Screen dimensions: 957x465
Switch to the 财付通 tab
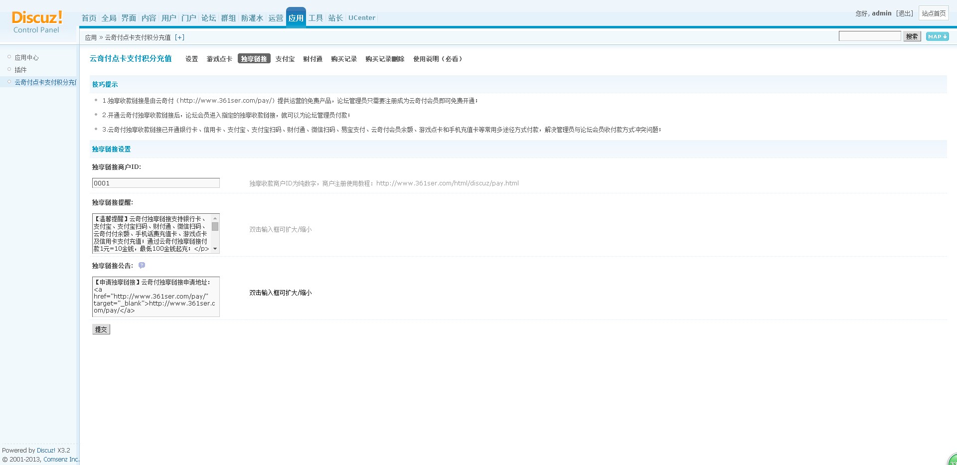313,59
